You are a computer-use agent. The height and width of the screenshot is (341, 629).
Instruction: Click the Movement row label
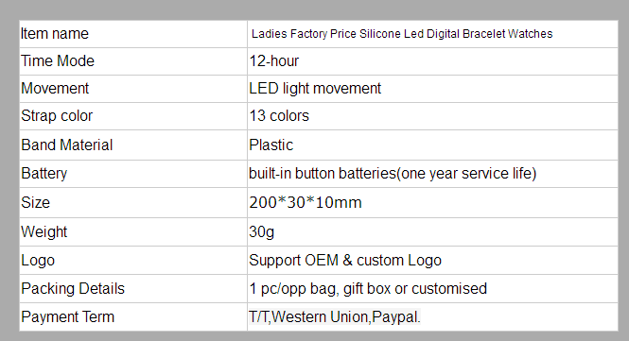click(x=55, y=88)
